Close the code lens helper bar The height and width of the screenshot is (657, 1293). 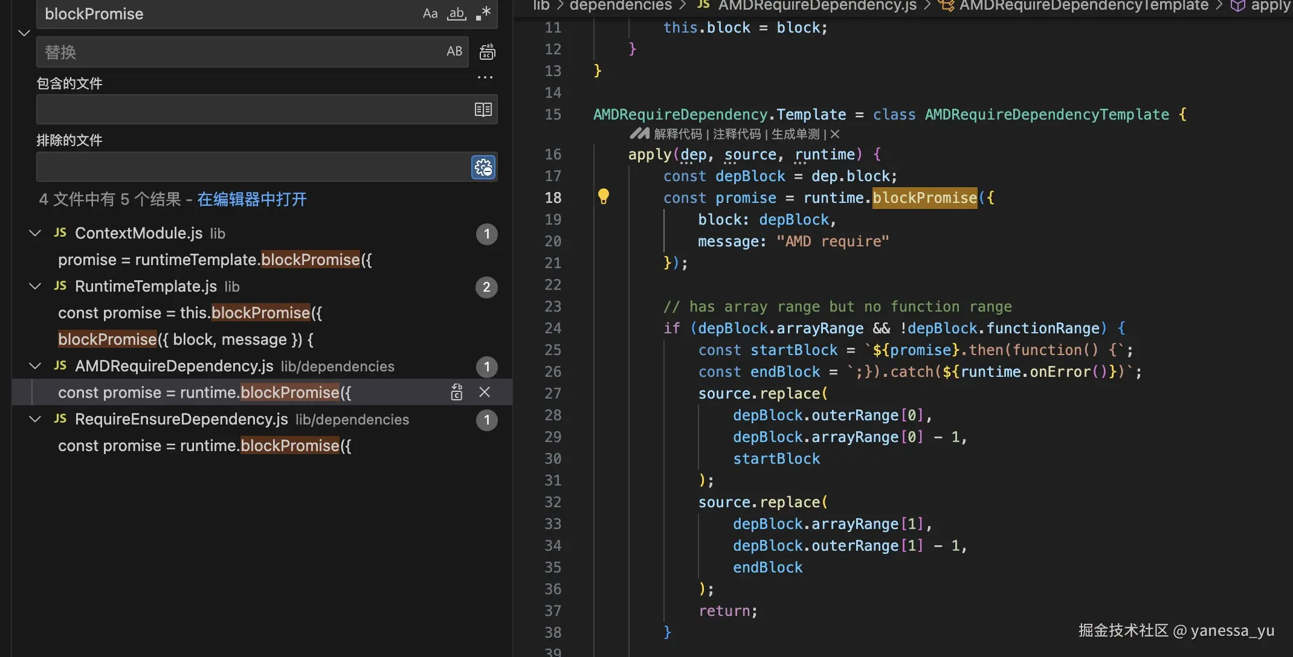(x=835, y=134)
